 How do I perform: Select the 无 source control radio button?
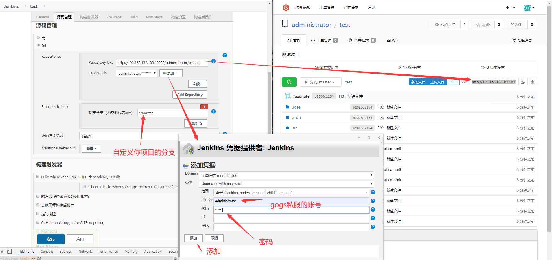pyautogui.click(x=38, y=38)
